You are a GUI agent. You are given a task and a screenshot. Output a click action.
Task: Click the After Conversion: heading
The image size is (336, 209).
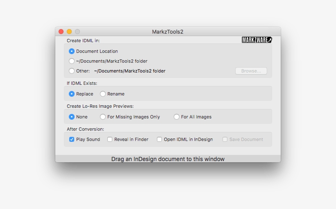coord(85,129)
